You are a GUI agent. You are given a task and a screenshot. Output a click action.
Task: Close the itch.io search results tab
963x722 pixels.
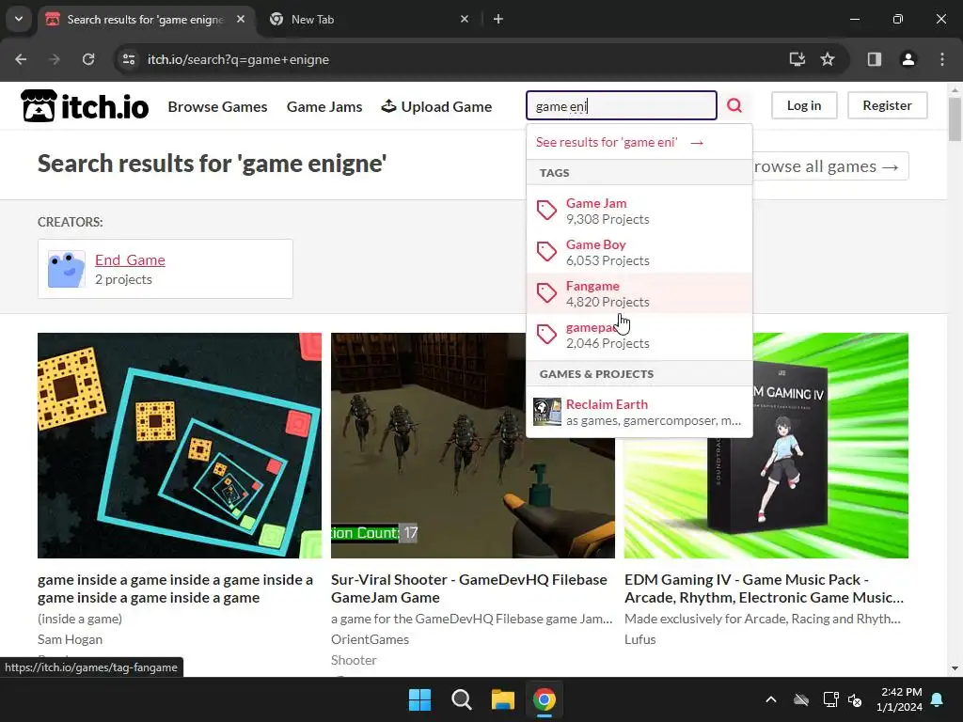pos(241,19)
